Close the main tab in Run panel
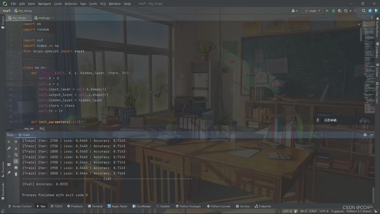Screen dimensions: 380x214 coord(33,135)
